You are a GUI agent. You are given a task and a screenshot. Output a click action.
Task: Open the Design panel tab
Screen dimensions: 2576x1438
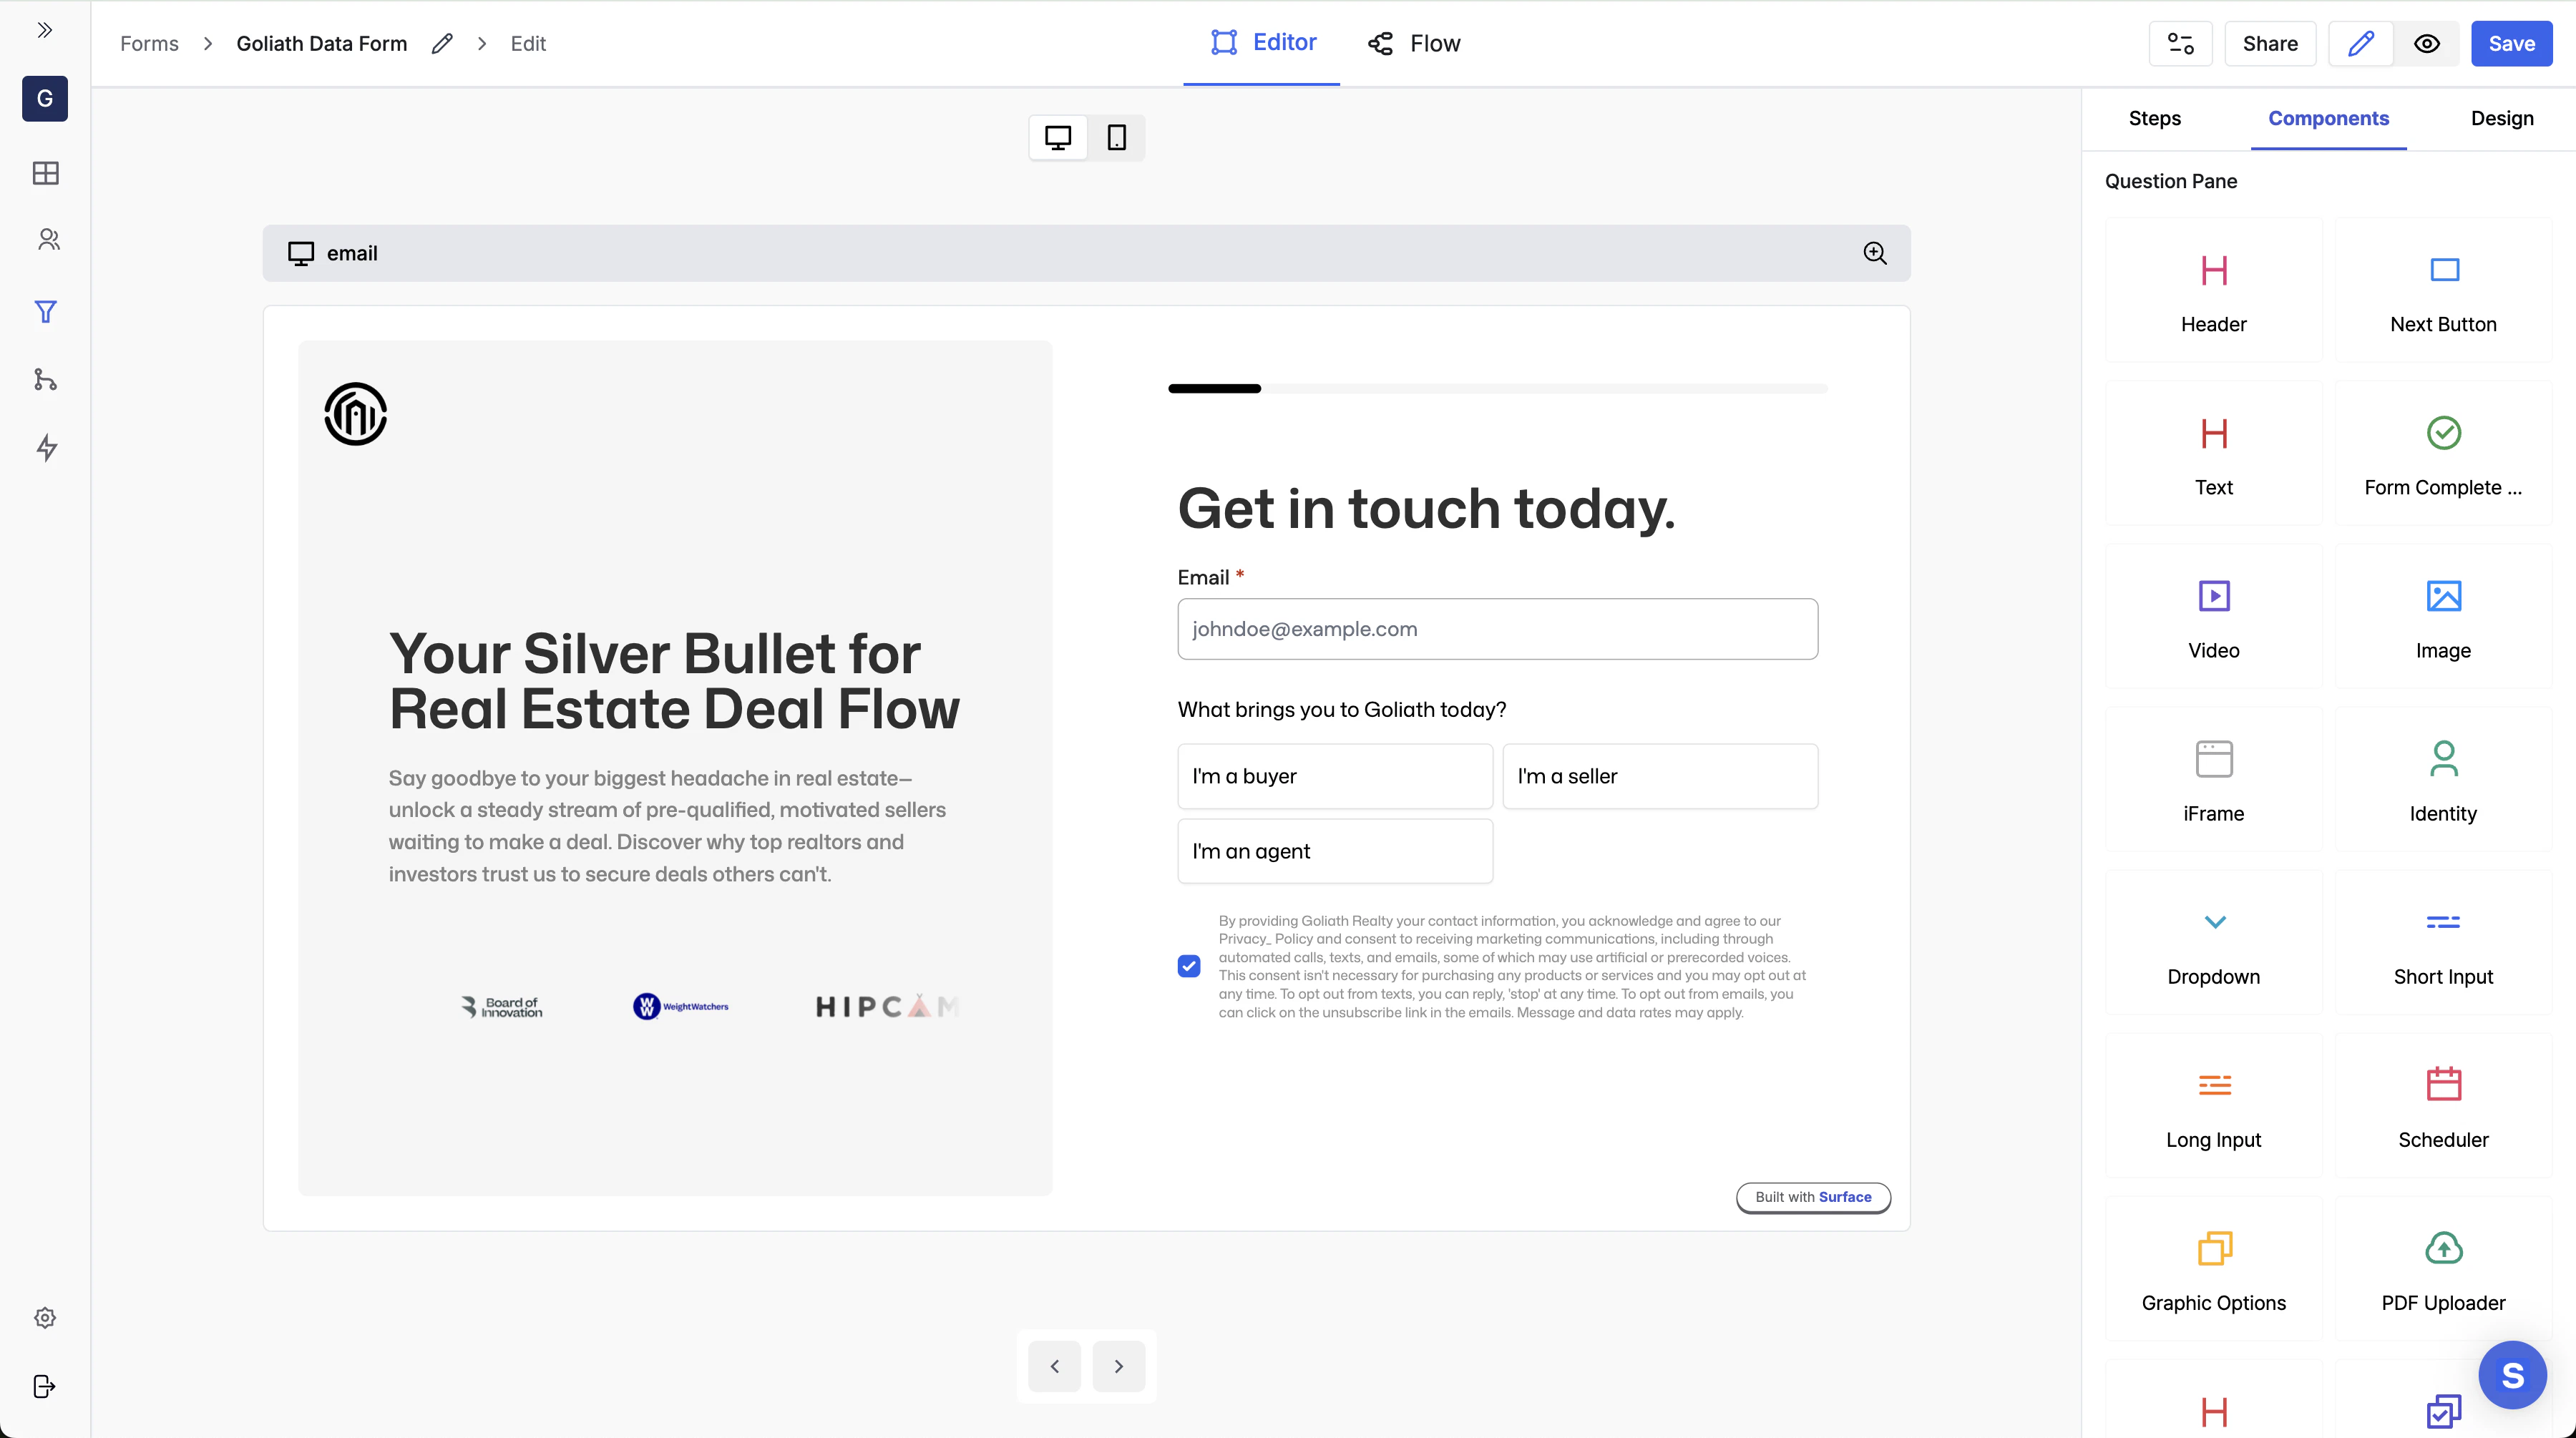(x=2503, y=118)
